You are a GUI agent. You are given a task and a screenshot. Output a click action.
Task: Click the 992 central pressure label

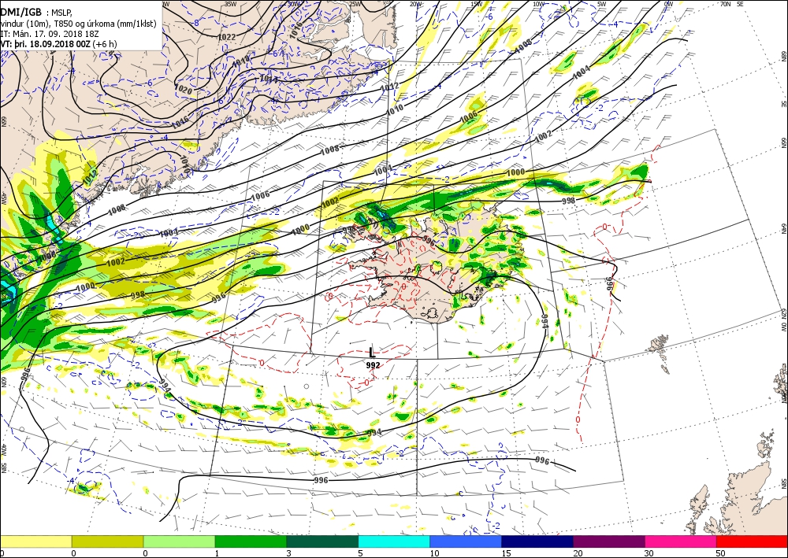point(373,365)
